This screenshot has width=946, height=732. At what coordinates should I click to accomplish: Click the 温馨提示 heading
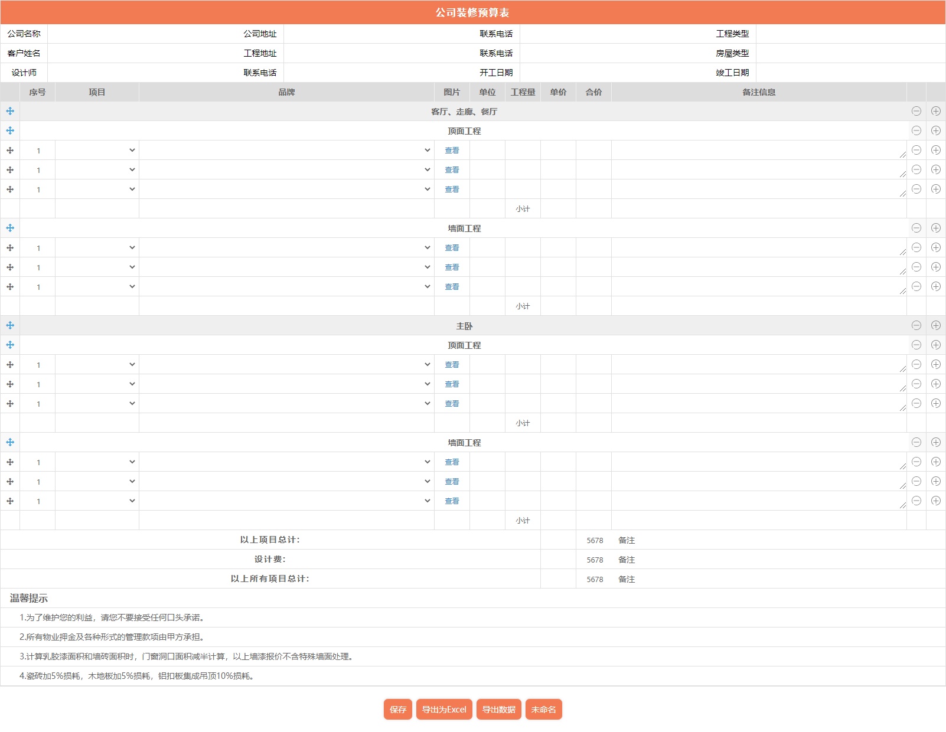click(x=29, y=598)
